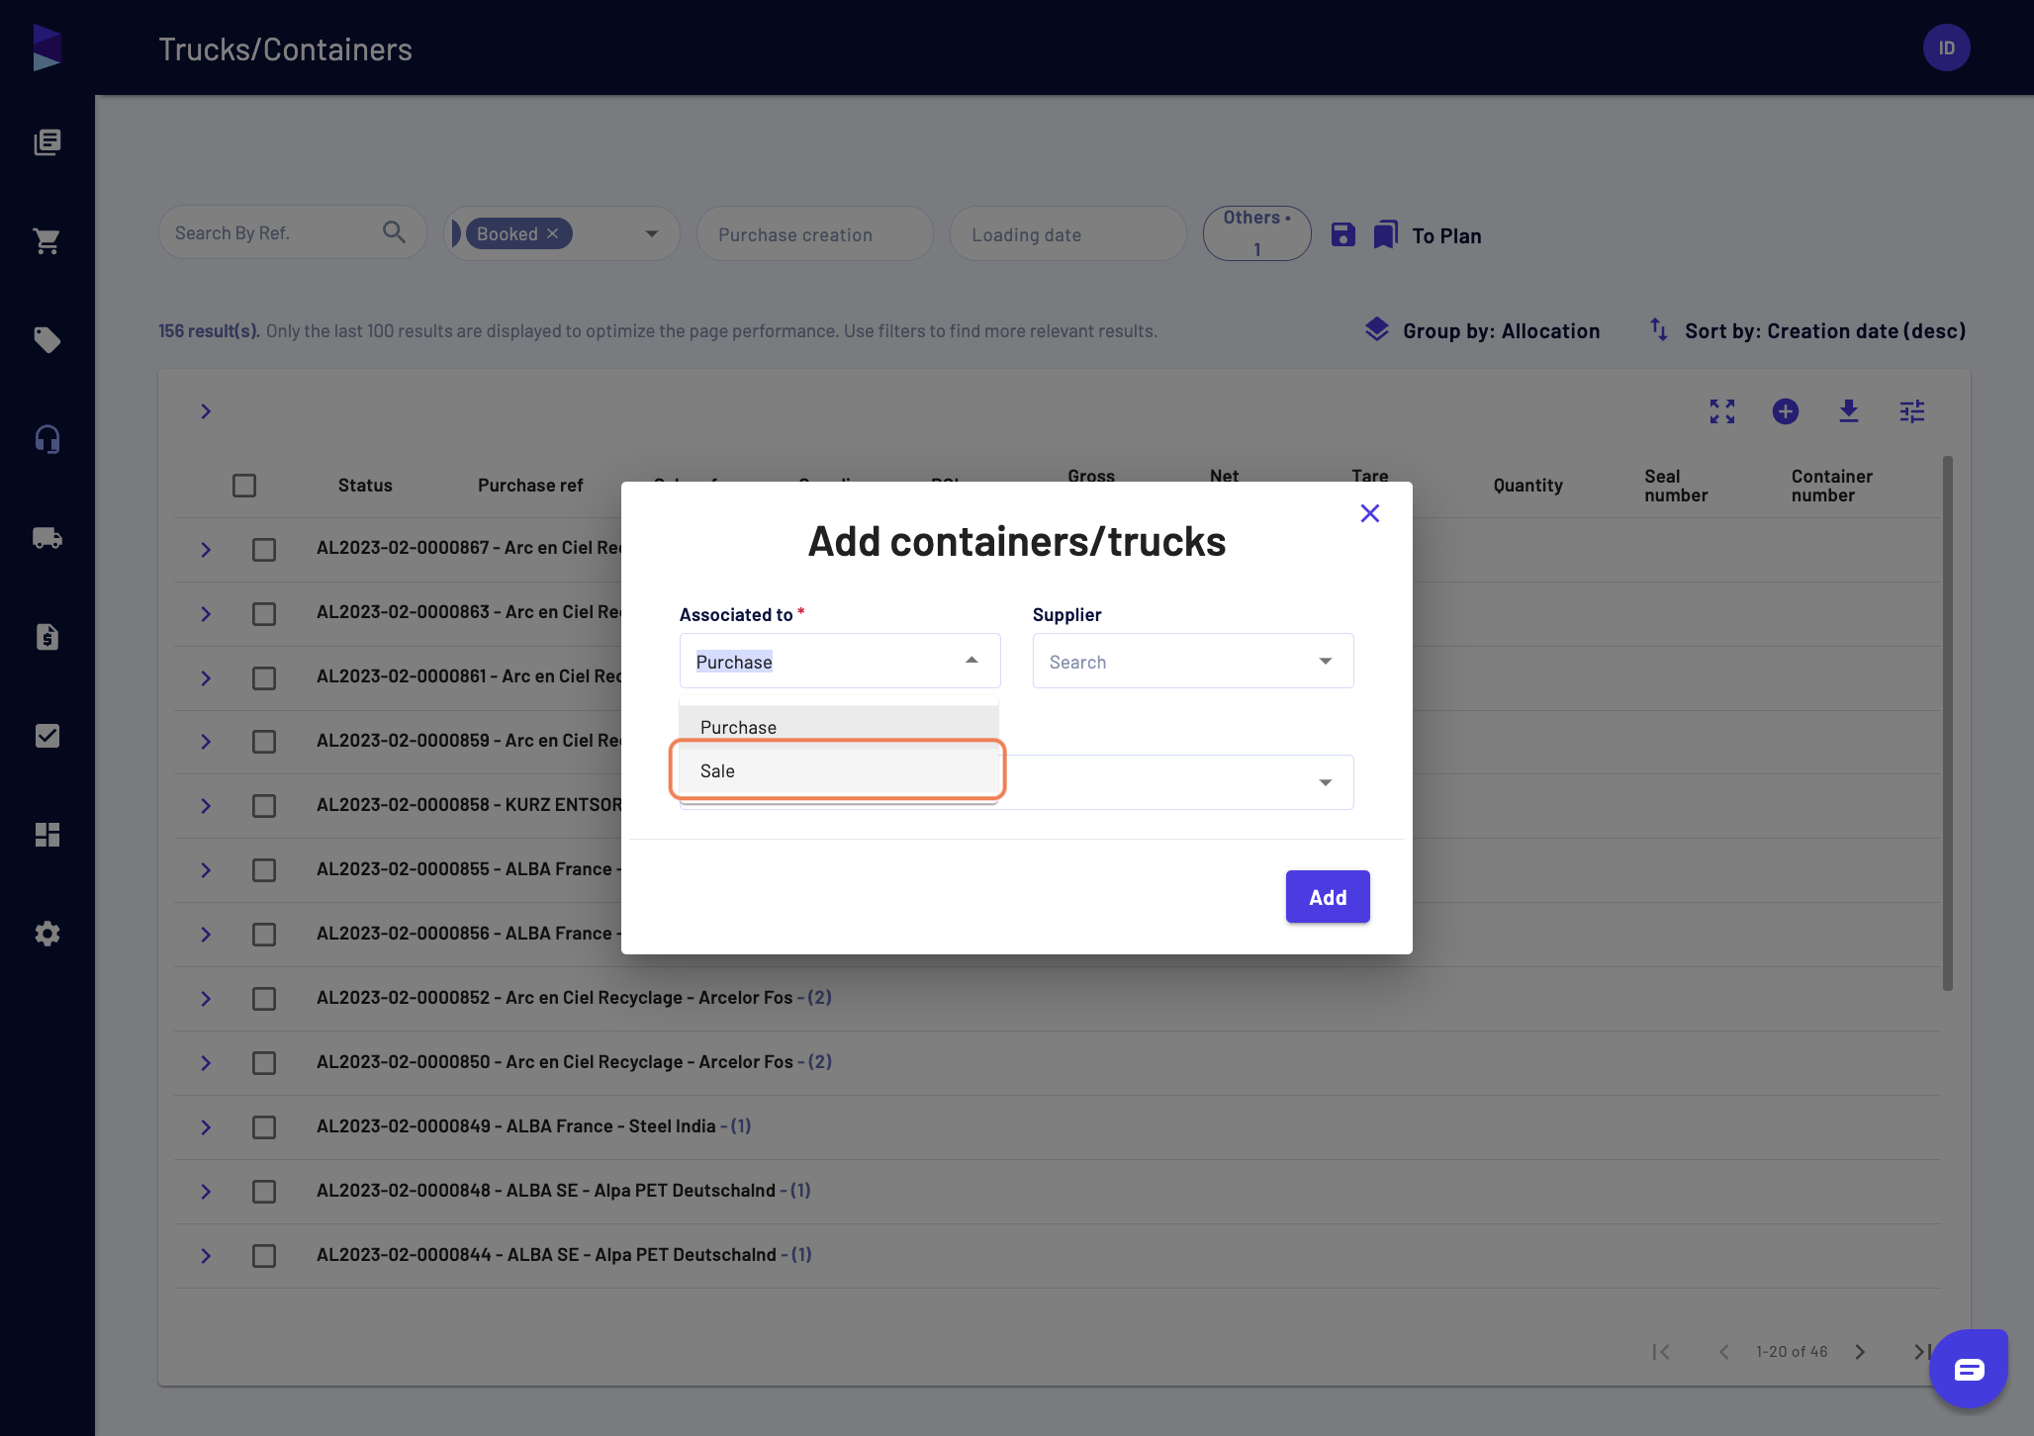Open the dashboard sidebar icon

coord(46,835)
